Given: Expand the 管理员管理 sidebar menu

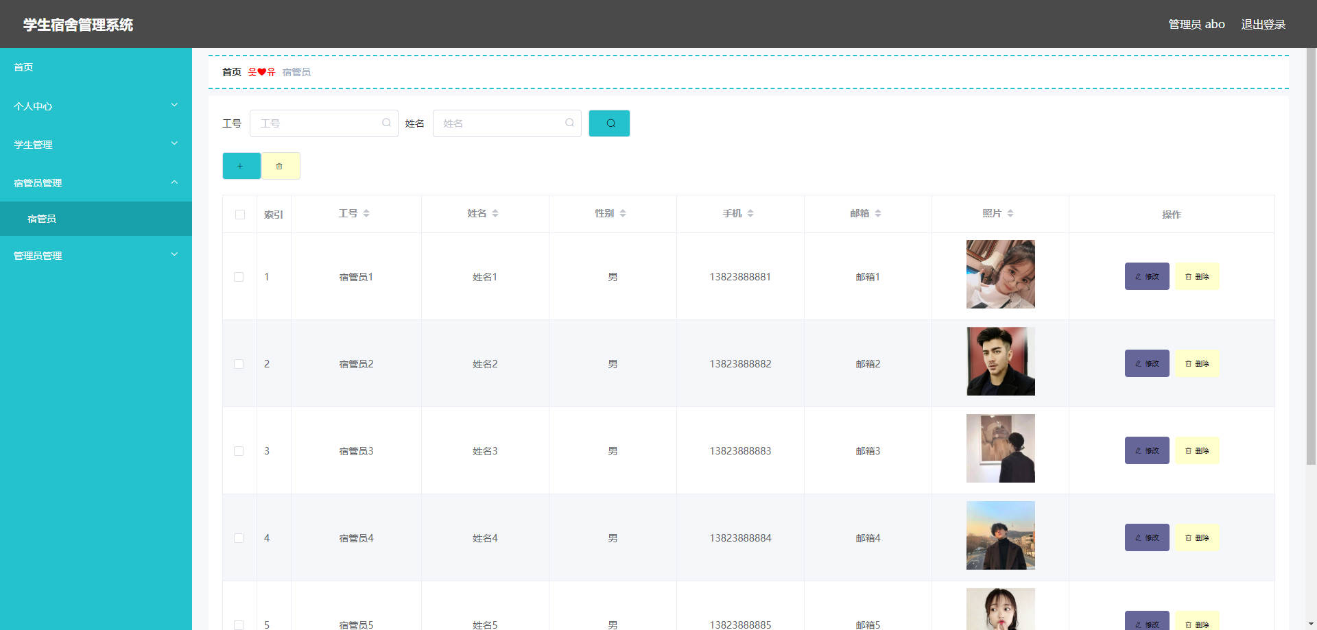Looking at the screenshot, I should (x=96, y=255).
